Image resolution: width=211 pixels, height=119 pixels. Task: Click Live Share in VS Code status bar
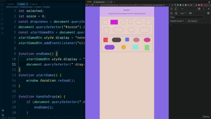pyautogui.click(x=12, y=118)
